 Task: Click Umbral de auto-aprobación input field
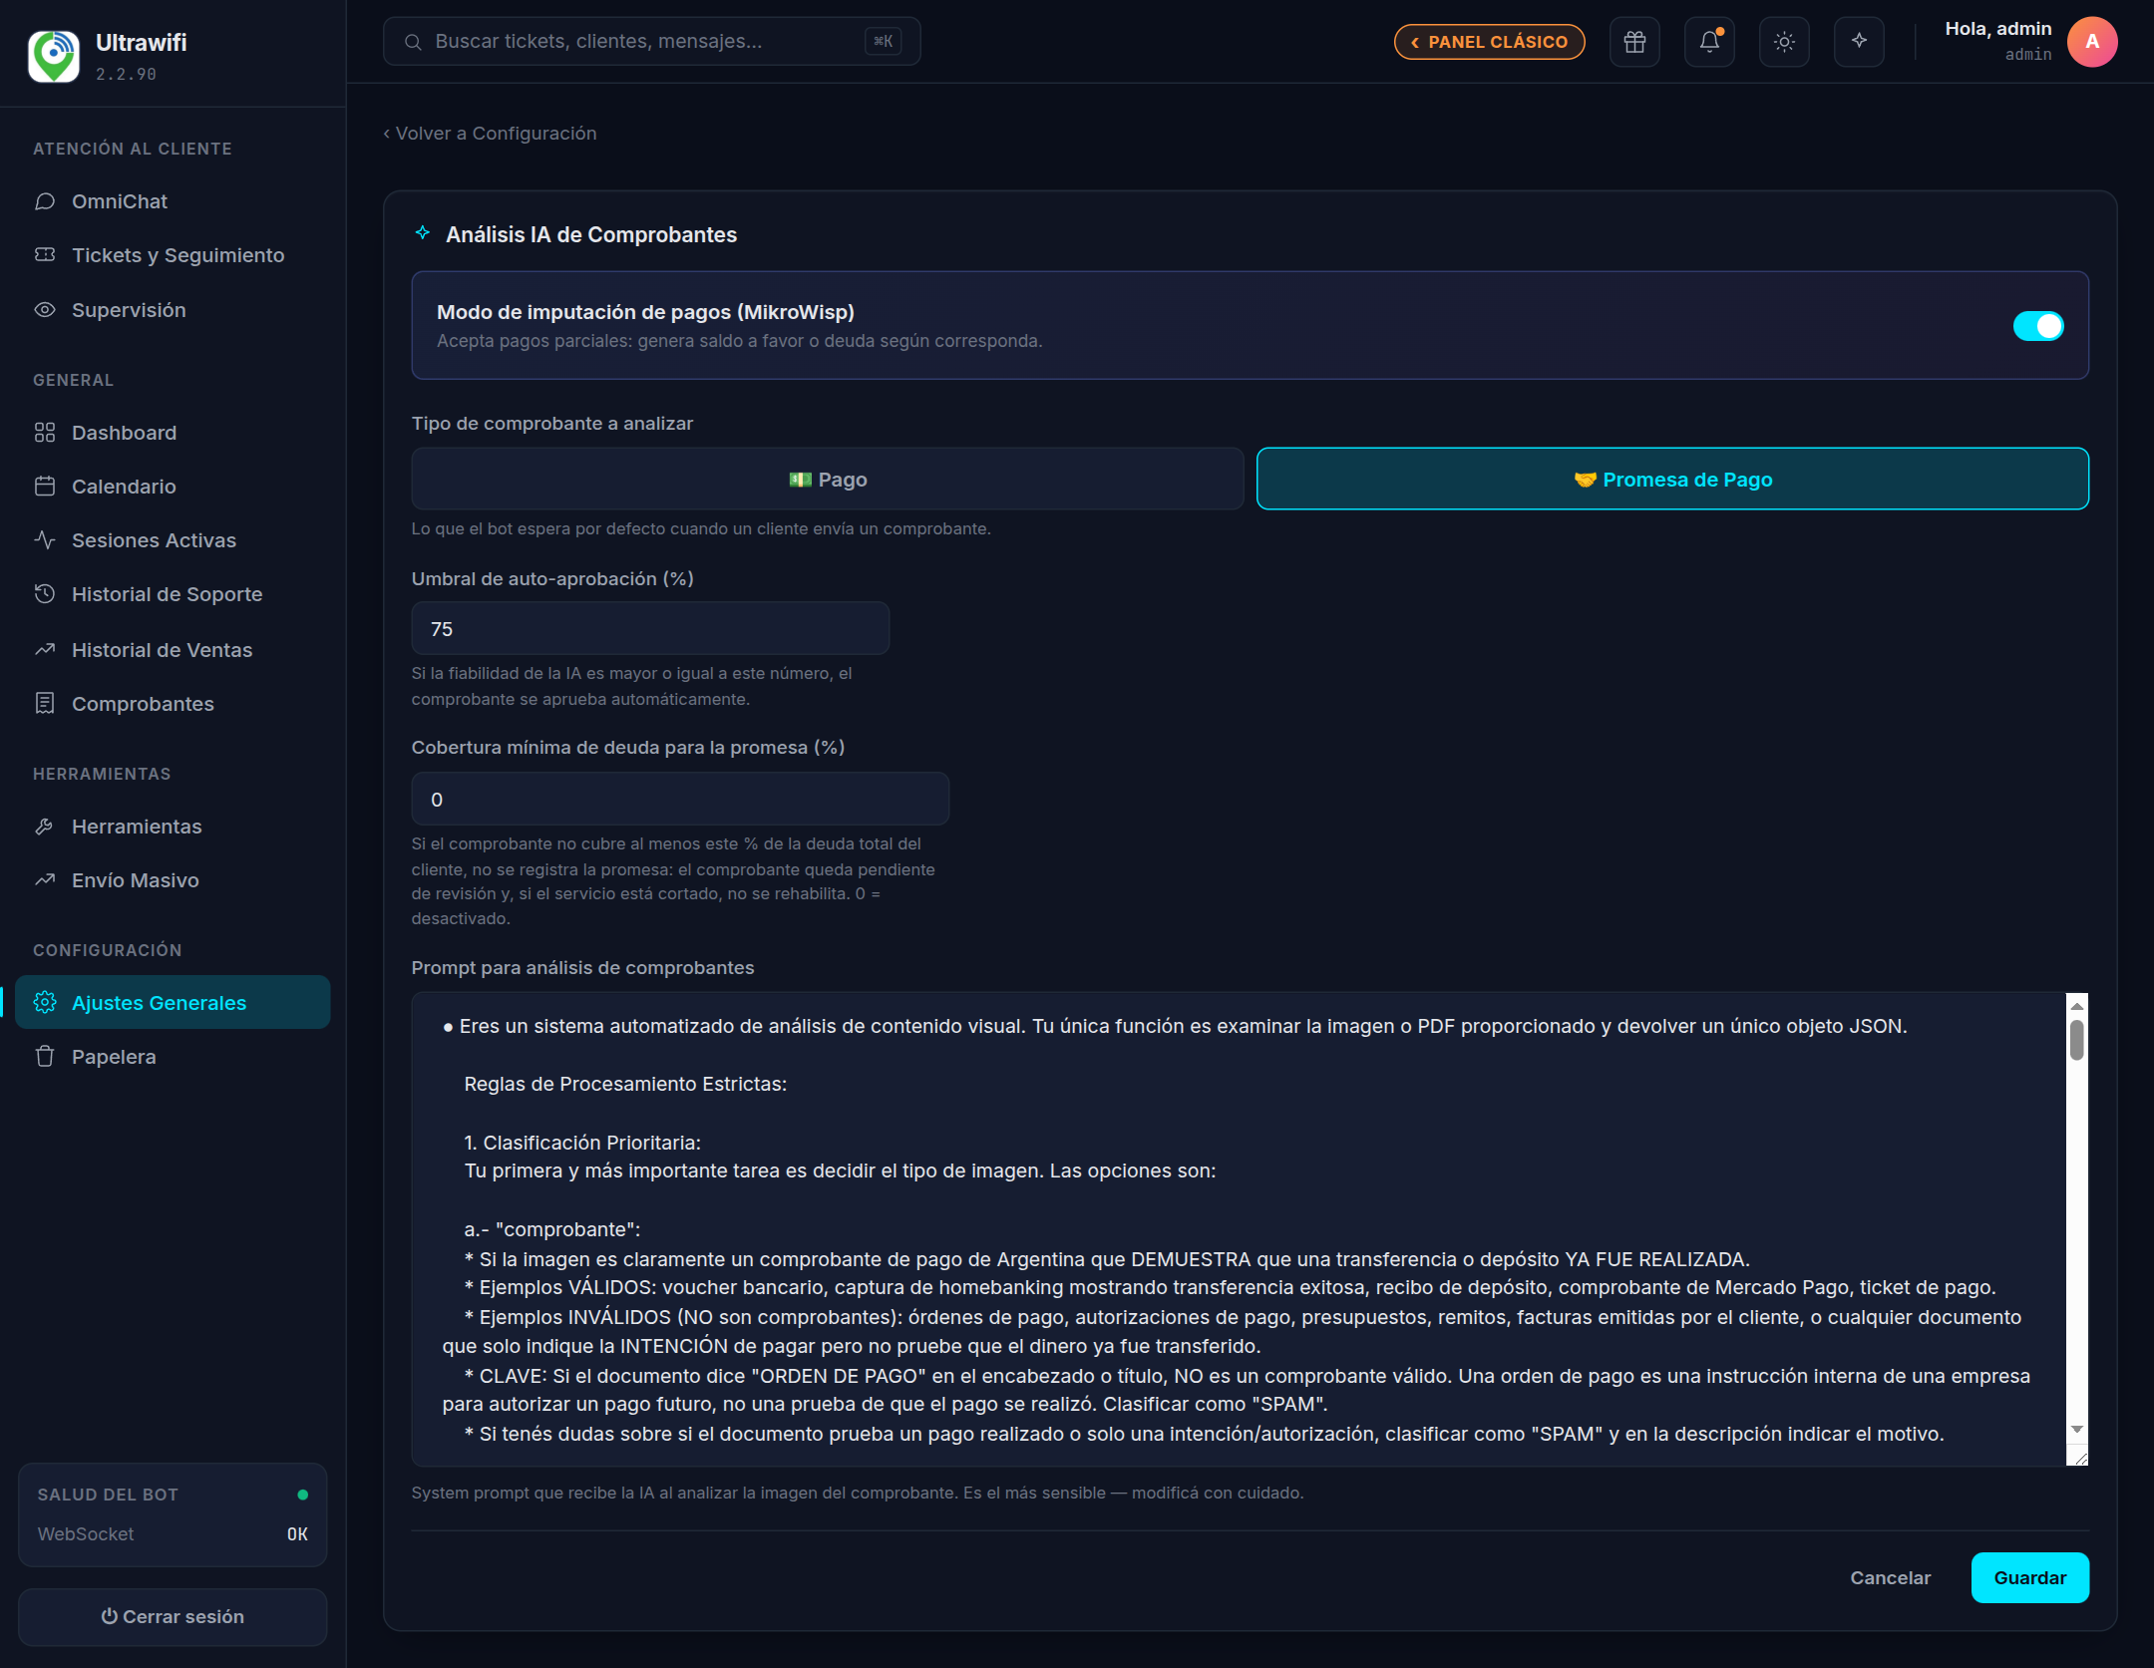click(x=650, y=629)
